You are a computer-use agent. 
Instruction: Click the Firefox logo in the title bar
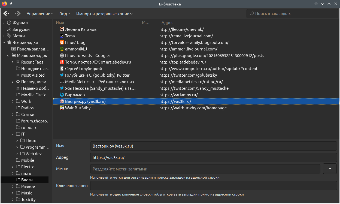4,4
